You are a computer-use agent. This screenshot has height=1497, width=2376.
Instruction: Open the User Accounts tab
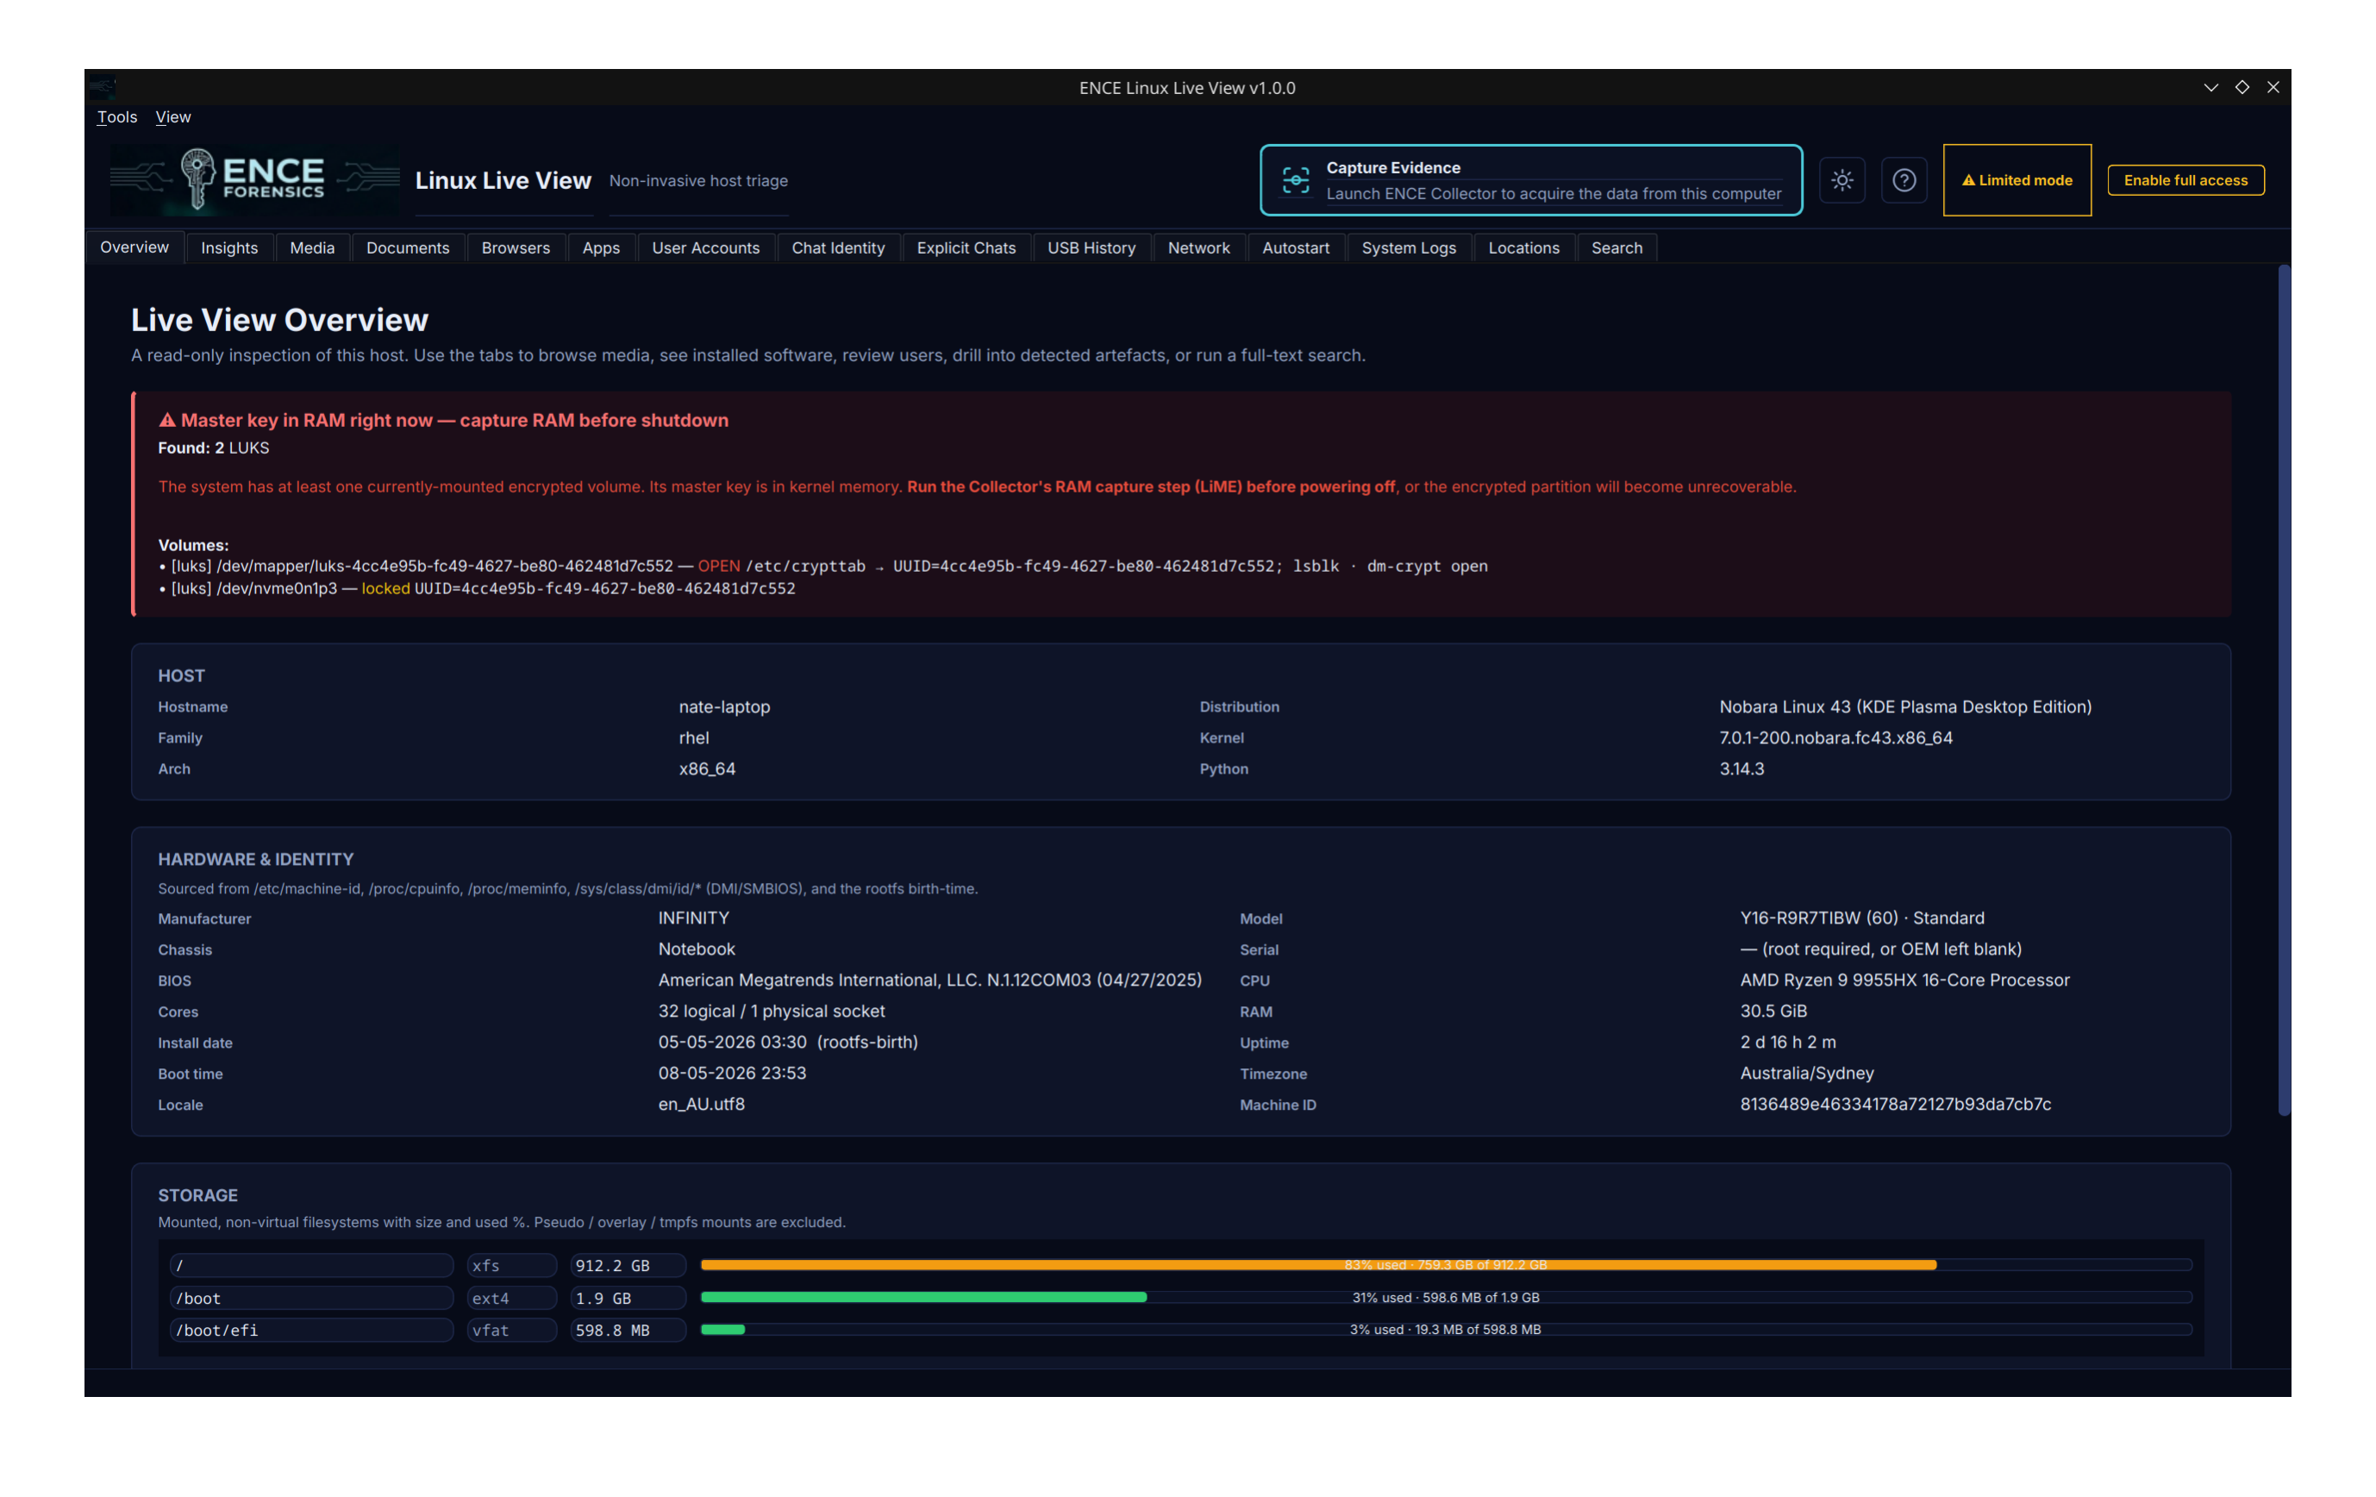(705, 248)
